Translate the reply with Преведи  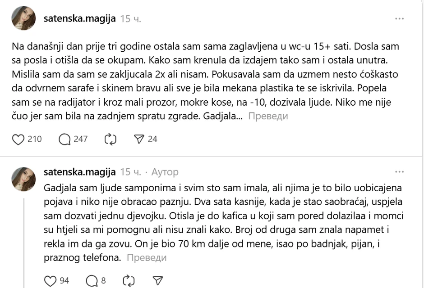(x=147, y=258)
